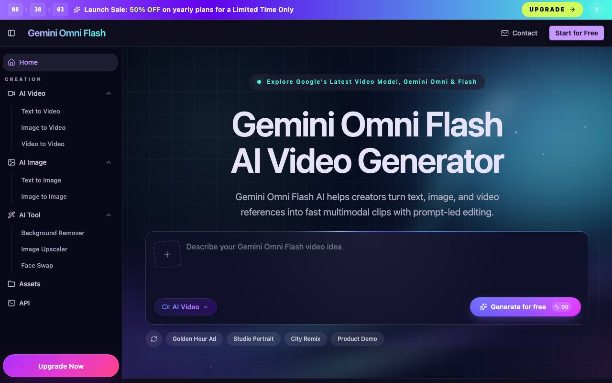The height and width of the screenshot is (383, 612).
Task: Click Generate for free button
Action: (x=525, y=307)
